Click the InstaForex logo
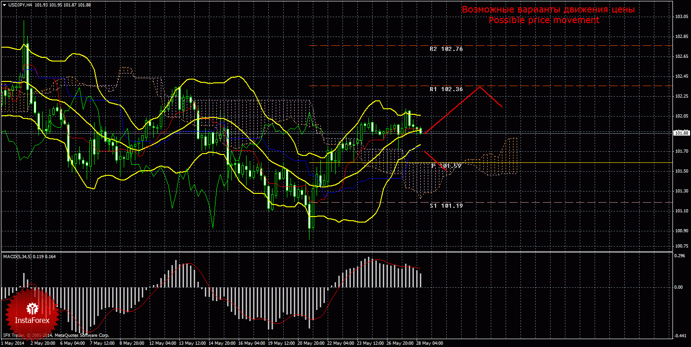Viewport: 691px width, 347px height. [31, 313]
